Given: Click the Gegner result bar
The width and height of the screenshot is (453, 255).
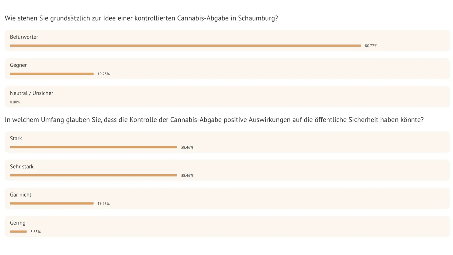Looking at the screenshot, I should tap(52, 74).
